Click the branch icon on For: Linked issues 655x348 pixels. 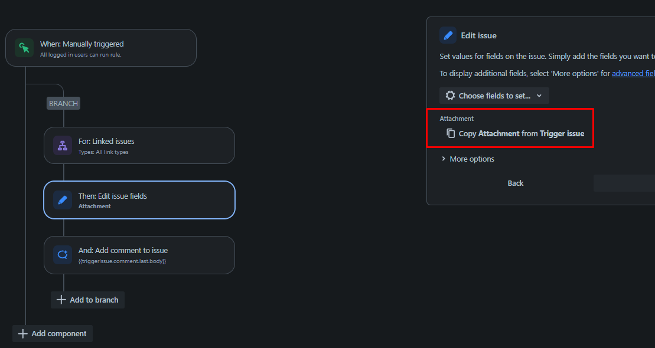[x=62, y=145]
